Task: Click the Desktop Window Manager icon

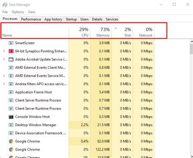Action: pos(11,125)
